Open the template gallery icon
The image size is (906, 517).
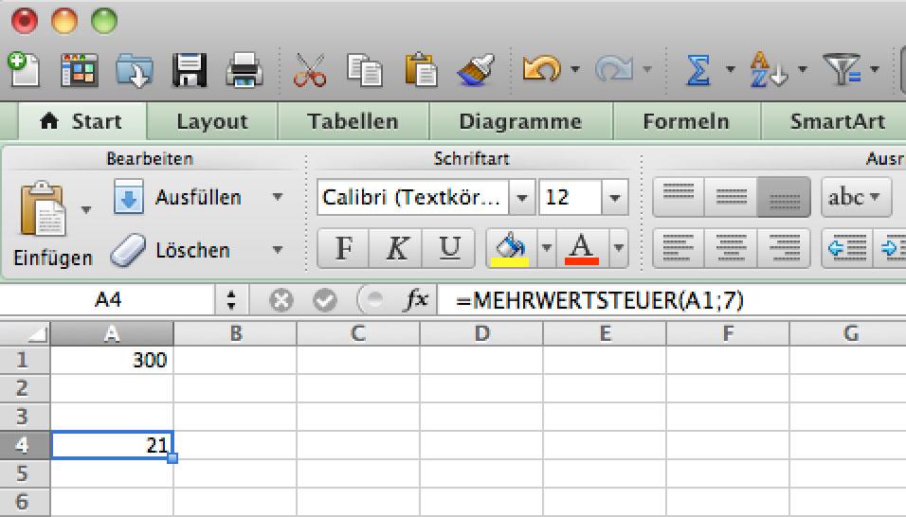click(80, 70)
